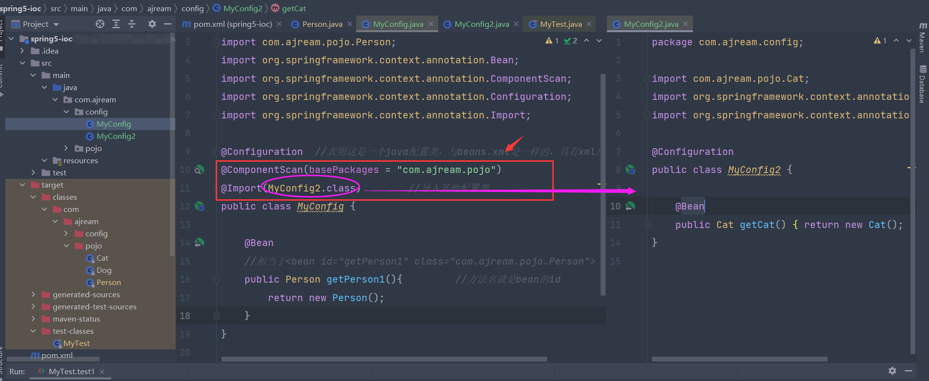Collapse the spring5-ioc project root

(12, 38)
